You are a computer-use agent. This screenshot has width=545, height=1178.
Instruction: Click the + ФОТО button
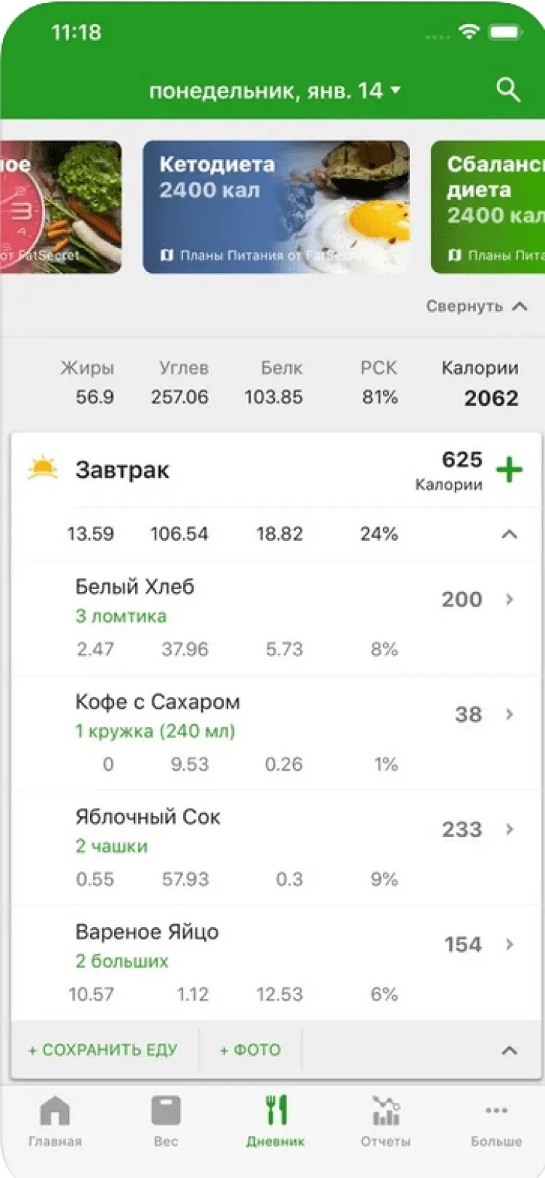click(x=250, y=1050)
